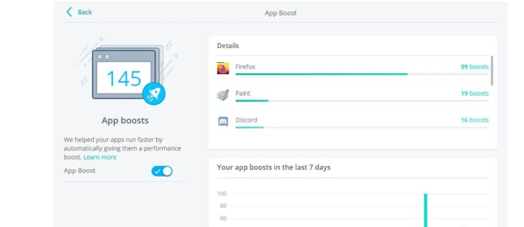Click the Discord boost progress bar

[x=250, y=127]
